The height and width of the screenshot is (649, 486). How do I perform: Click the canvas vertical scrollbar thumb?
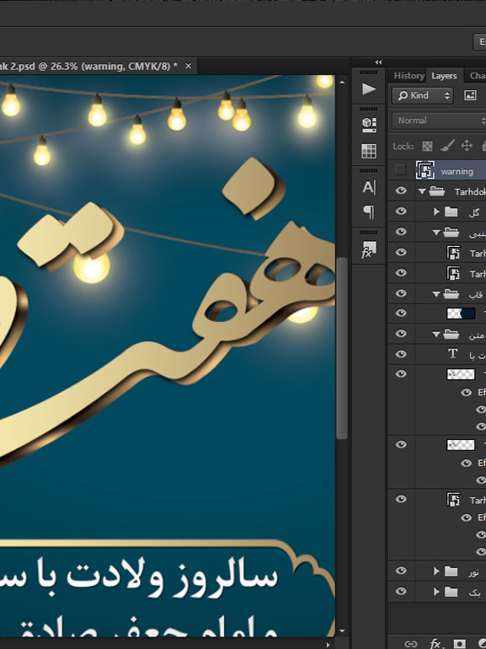click(342, 347)
